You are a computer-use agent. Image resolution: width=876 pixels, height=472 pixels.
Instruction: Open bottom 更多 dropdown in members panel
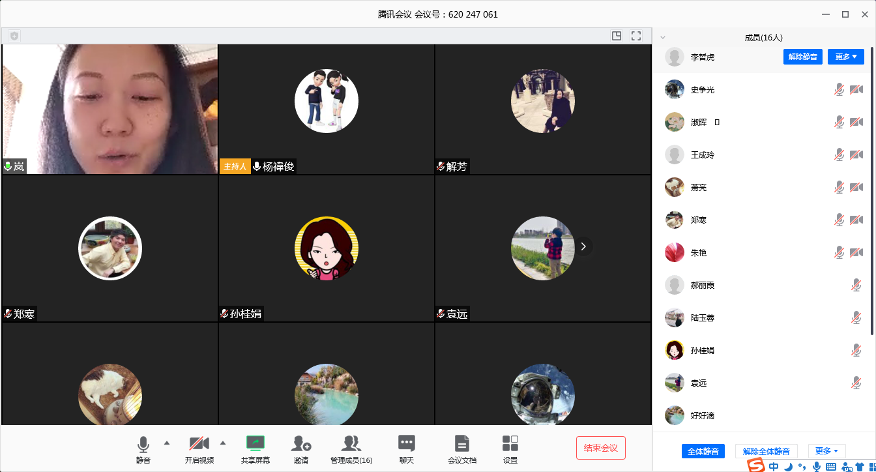tap(826, 451)
